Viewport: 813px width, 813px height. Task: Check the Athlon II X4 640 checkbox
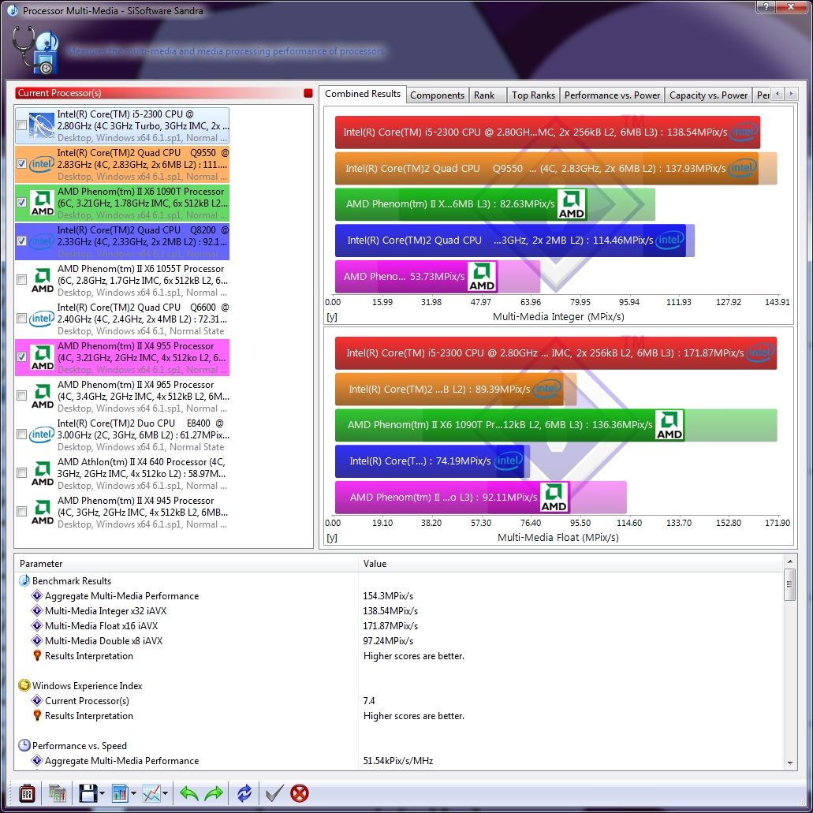[x=22, y=473]
